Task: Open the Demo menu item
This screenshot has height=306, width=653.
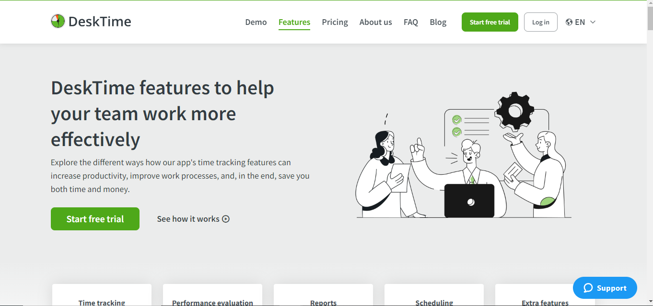Action: coord(256,22)
